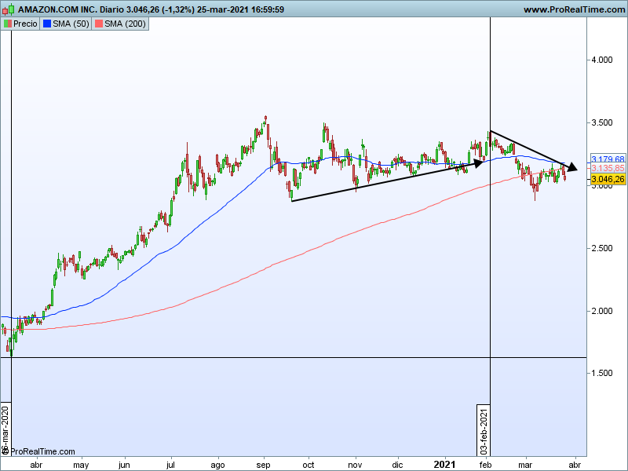This screenshot has width=628, height=471.
Task: Select the SMA (200) legend button
Action: [120, 24]
